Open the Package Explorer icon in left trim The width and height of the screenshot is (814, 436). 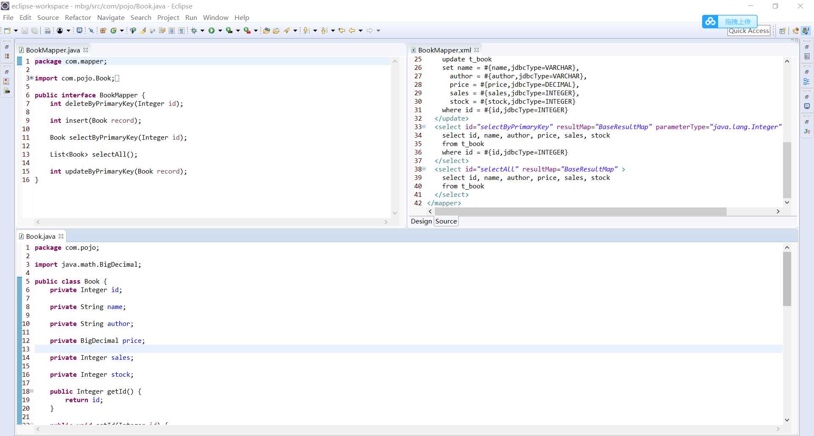pyautogui.click(x=7, y=56)
